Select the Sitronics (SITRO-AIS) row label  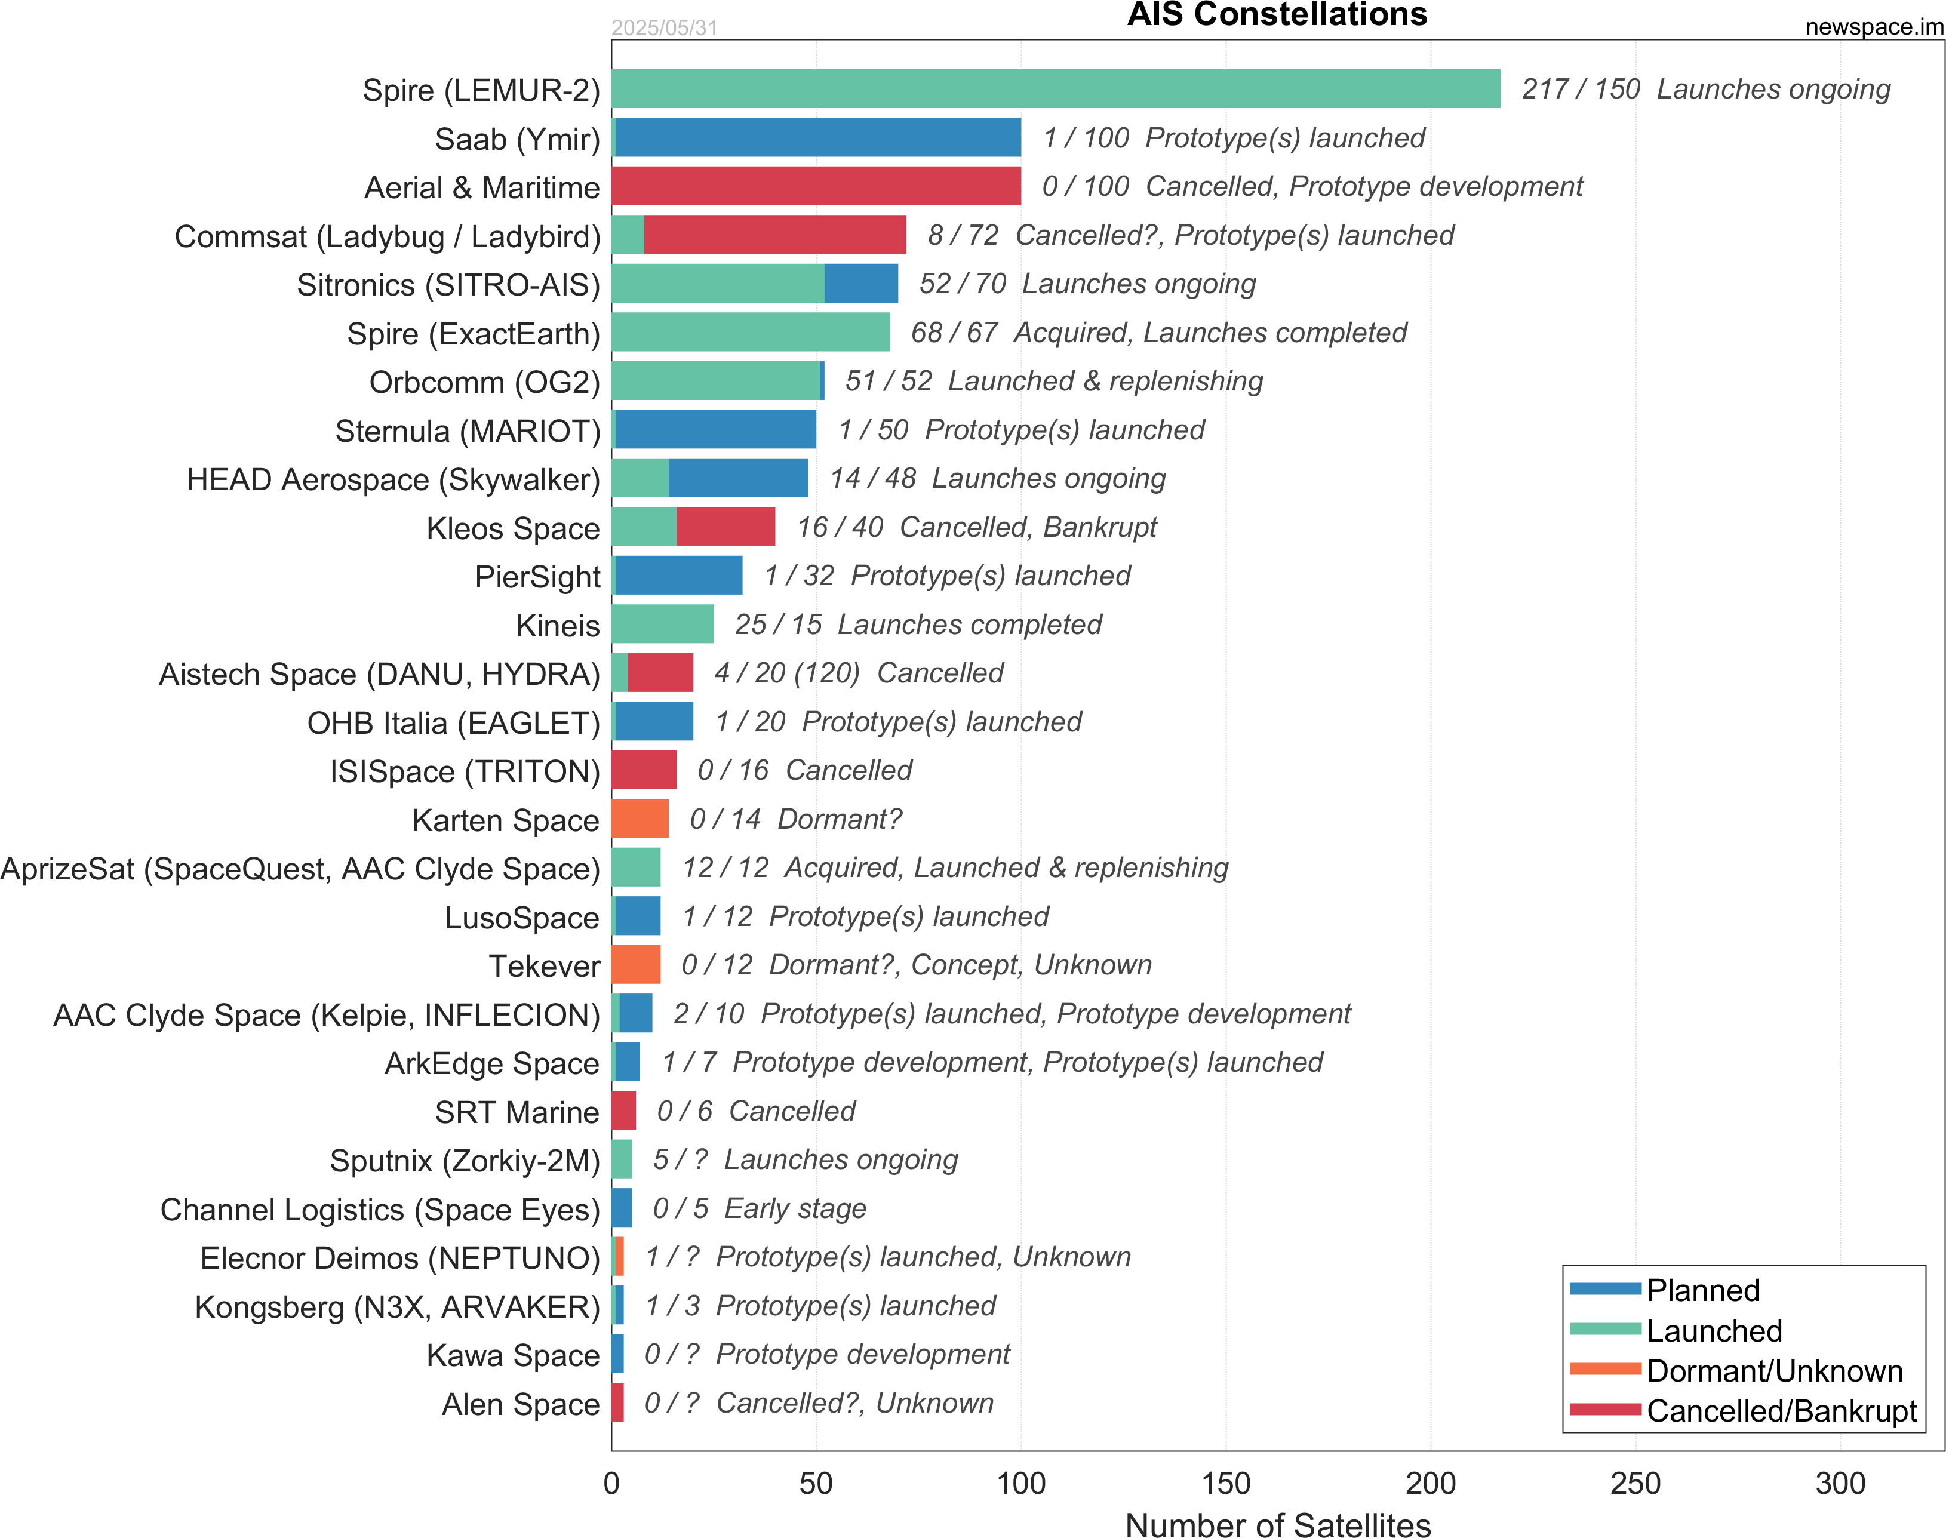click(x=448, y=285)
